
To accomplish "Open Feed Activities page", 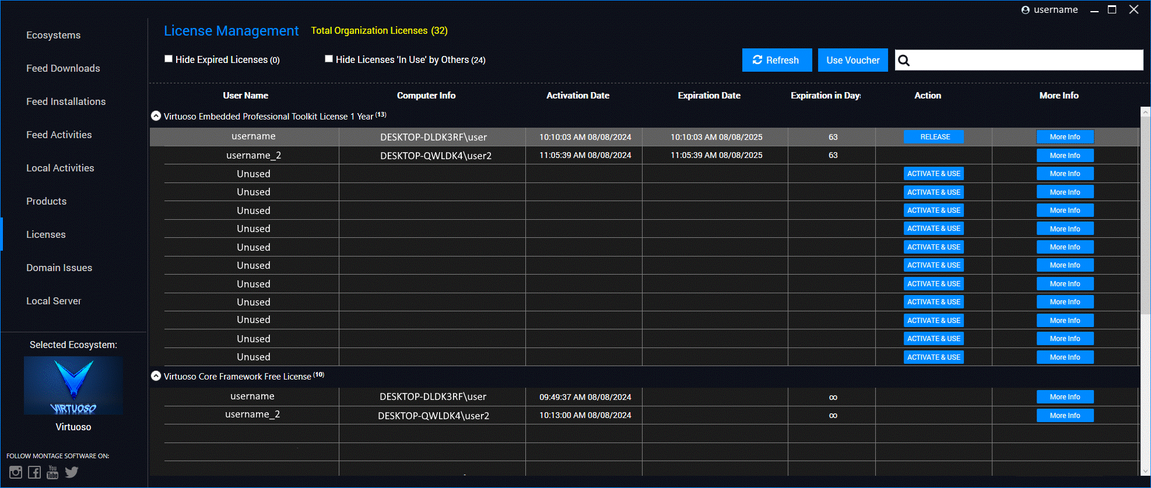I will click(x=59, y=135).
